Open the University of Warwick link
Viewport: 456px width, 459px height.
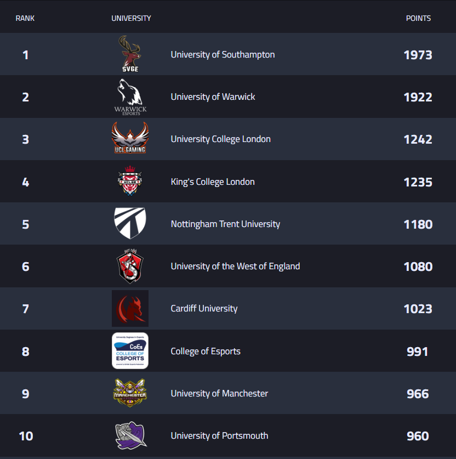click(x=213, y=97)
